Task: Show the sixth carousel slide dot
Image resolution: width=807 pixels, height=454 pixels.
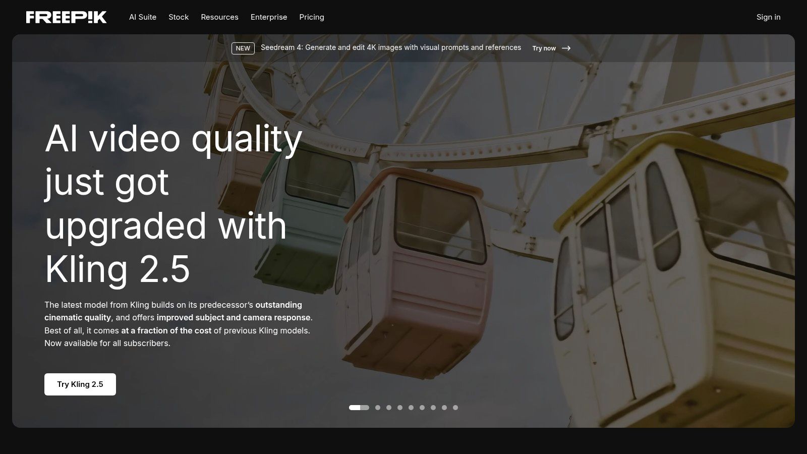Action: pyautogui.click(x=422, y=408)
